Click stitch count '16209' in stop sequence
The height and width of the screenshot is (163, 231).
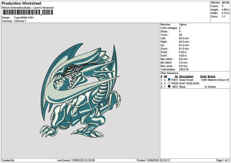coord(174,83)
